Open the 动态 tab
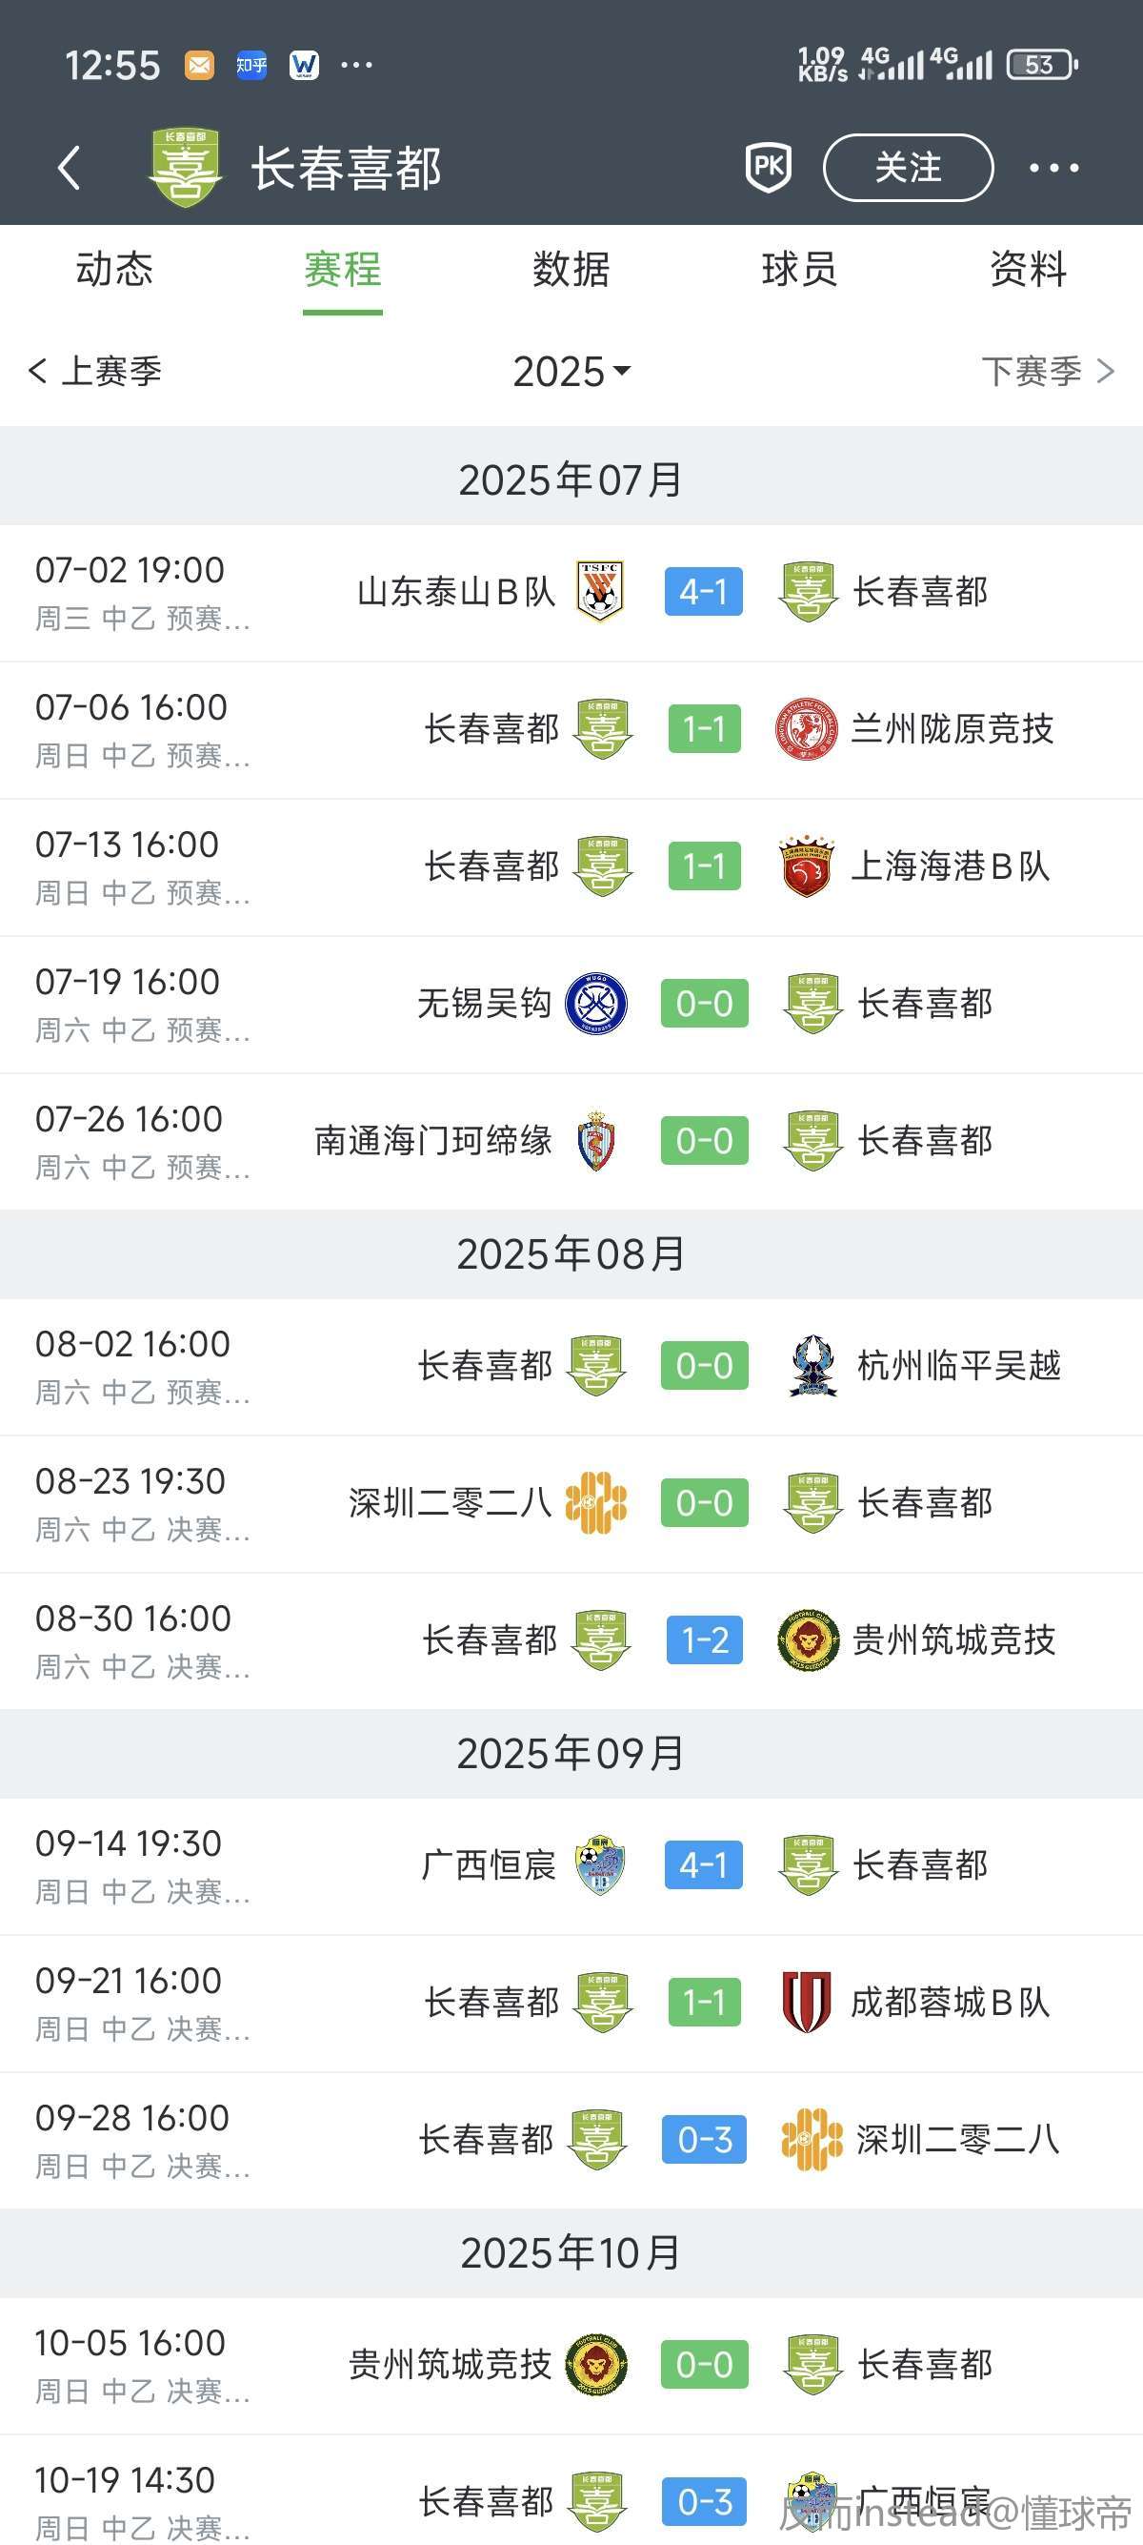The height and width of the screenshot is (2545, 1143). coord(114,269)
